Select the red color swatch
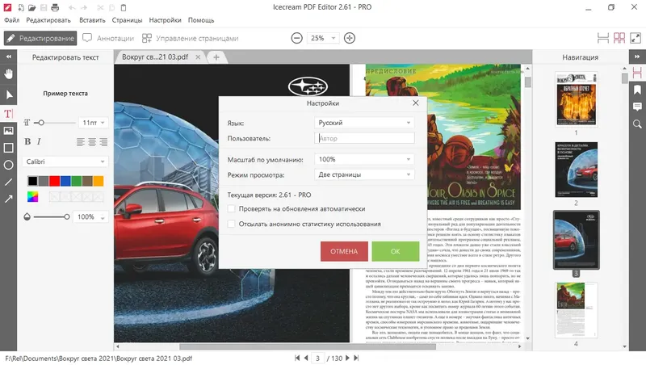This screenshot has height=365, width=646. click(x=54, y=181)
